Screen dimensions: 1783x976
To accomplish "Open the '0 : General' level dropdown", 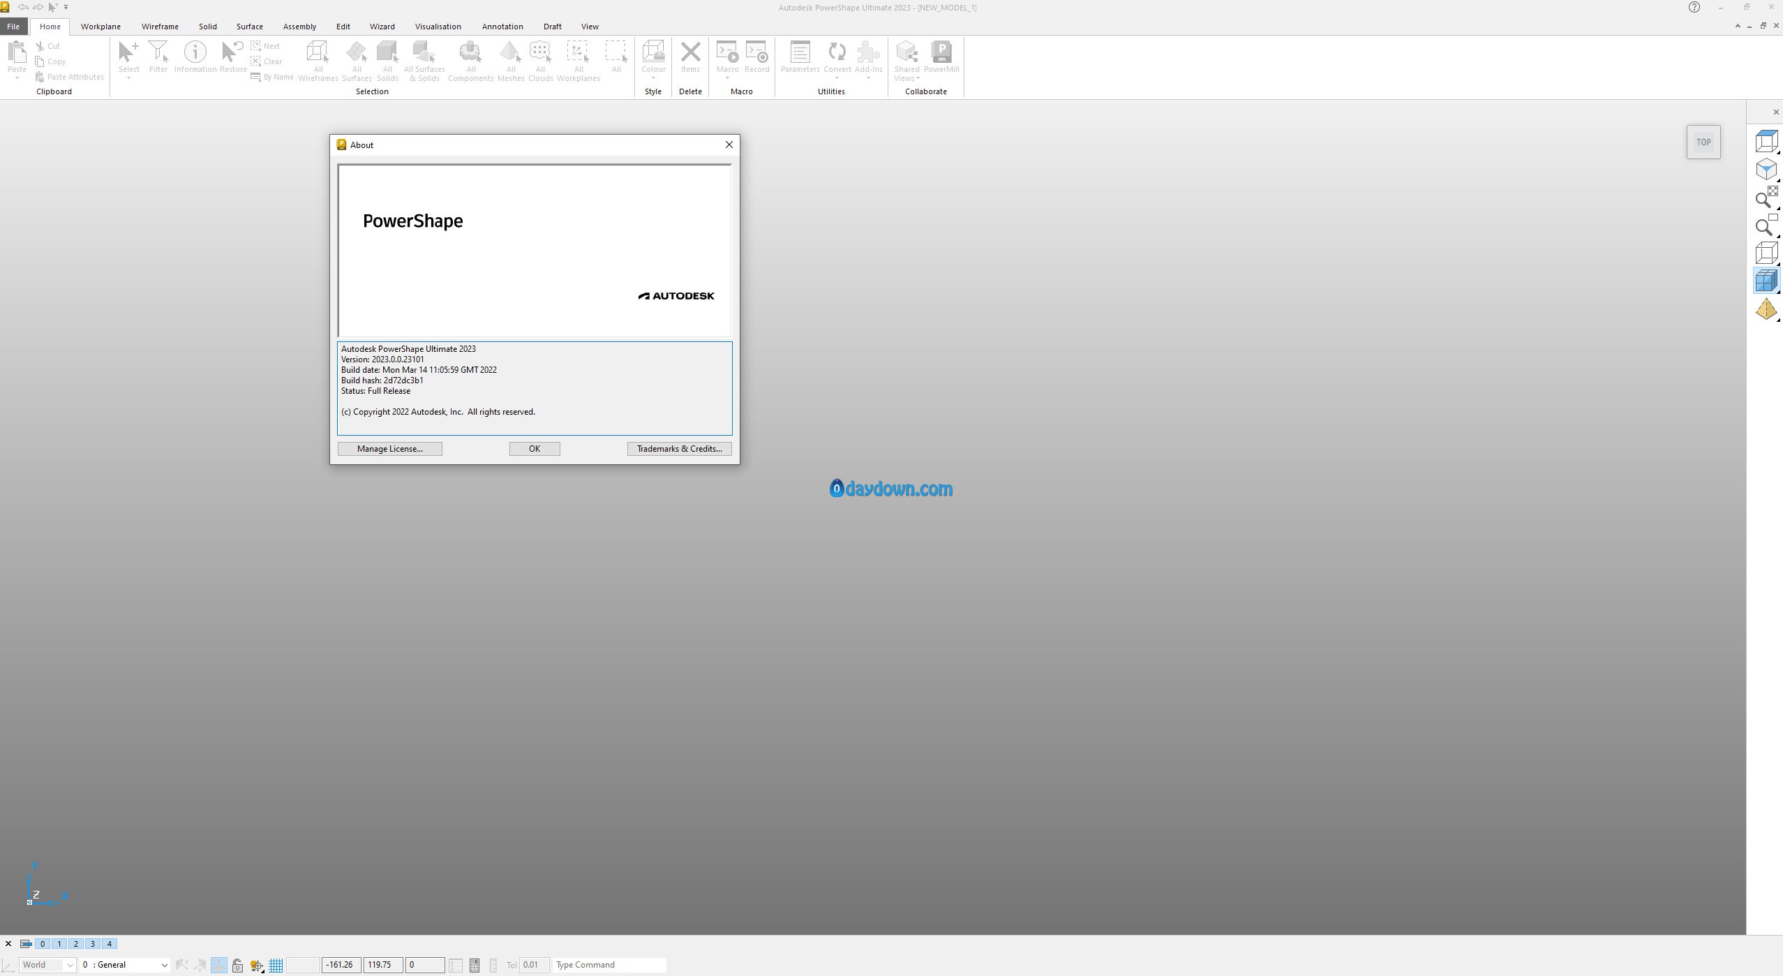I will point(125,965).
